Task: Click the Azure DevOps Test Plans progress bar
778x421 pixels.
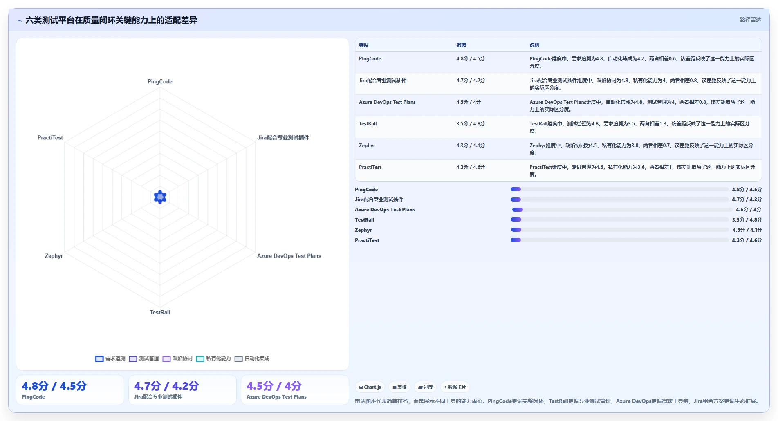Action: [621, 210]
